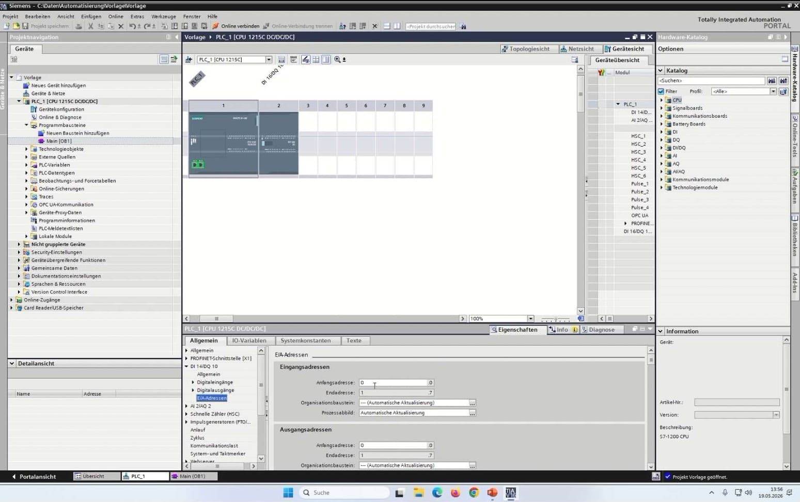The image size is (800, 502).
Task: Click the collapse arrow of Projektnavigation panel
Action: pyautogui.click(x=177, y=37)
